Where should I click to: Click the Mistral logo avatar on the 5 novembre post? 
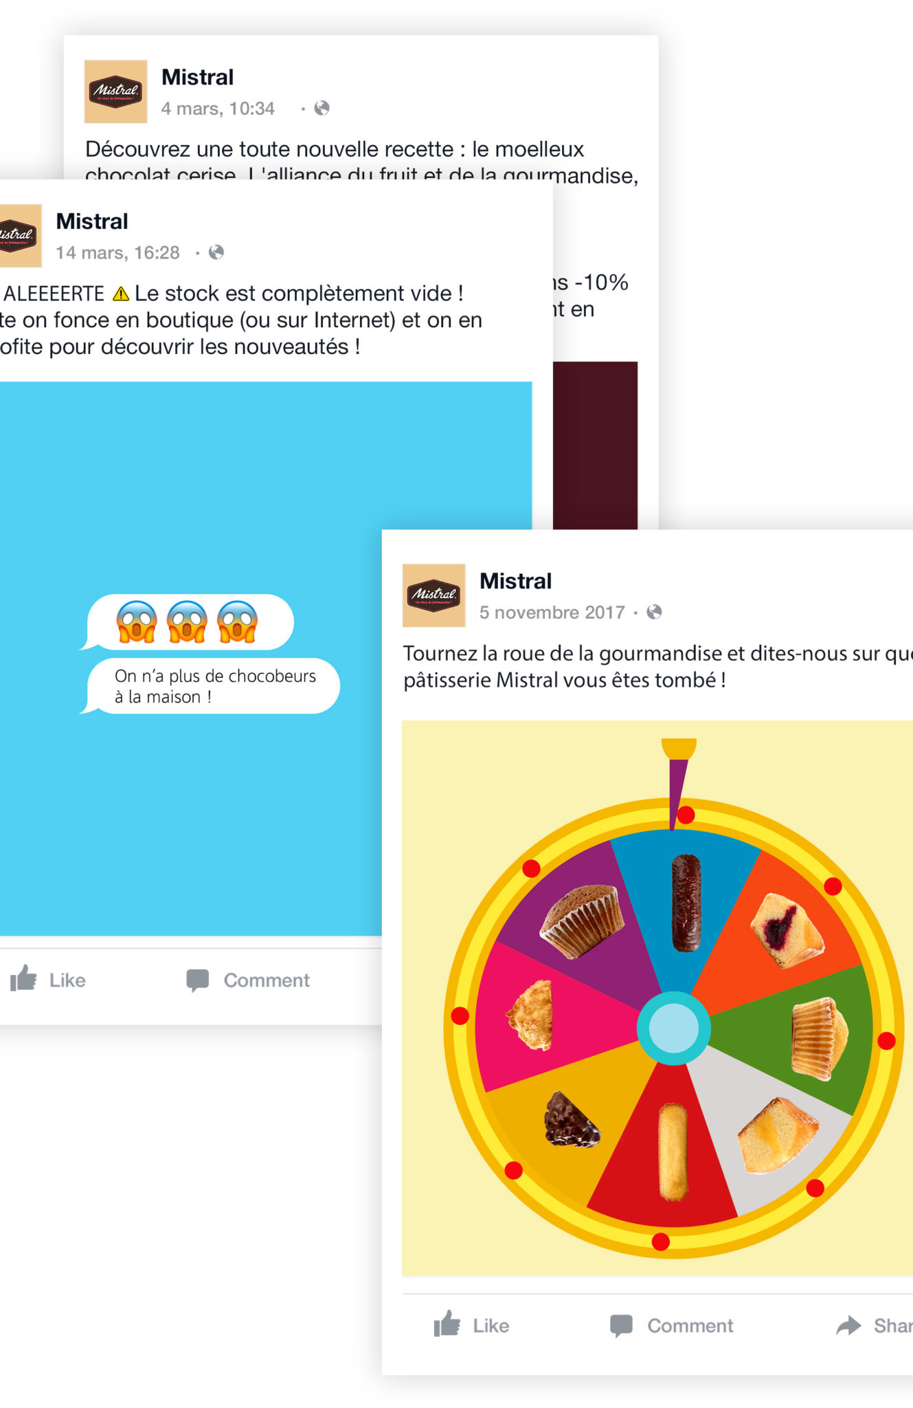point(433,595)
